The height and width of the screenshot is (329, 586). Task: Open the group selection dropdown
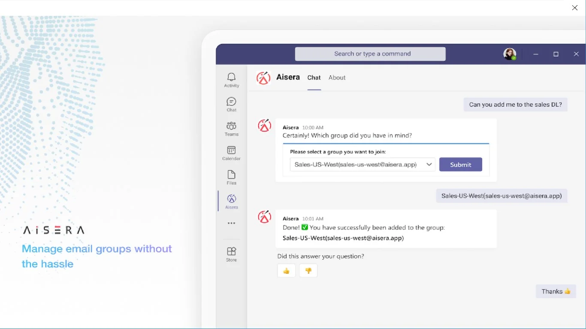click(x=362, y=164)
